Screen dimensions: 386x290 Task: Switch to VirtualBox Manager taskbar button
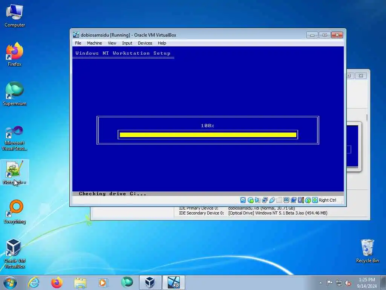coord(150,282)
